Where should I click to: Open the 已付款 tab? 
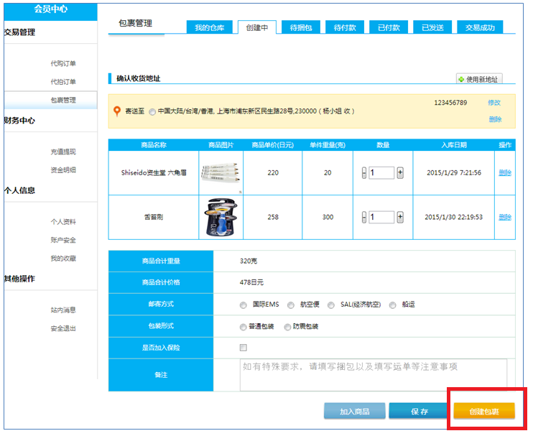click(x=389, y=27)
